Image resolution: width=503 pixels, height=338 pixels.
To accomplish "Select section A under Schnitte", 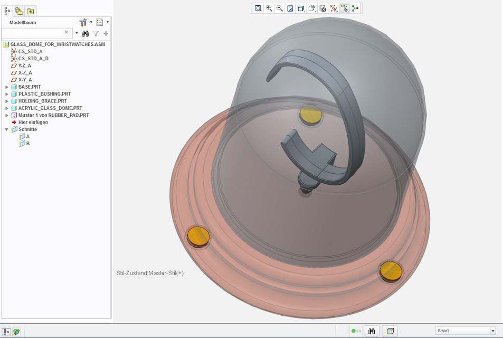I will (27, 136).
